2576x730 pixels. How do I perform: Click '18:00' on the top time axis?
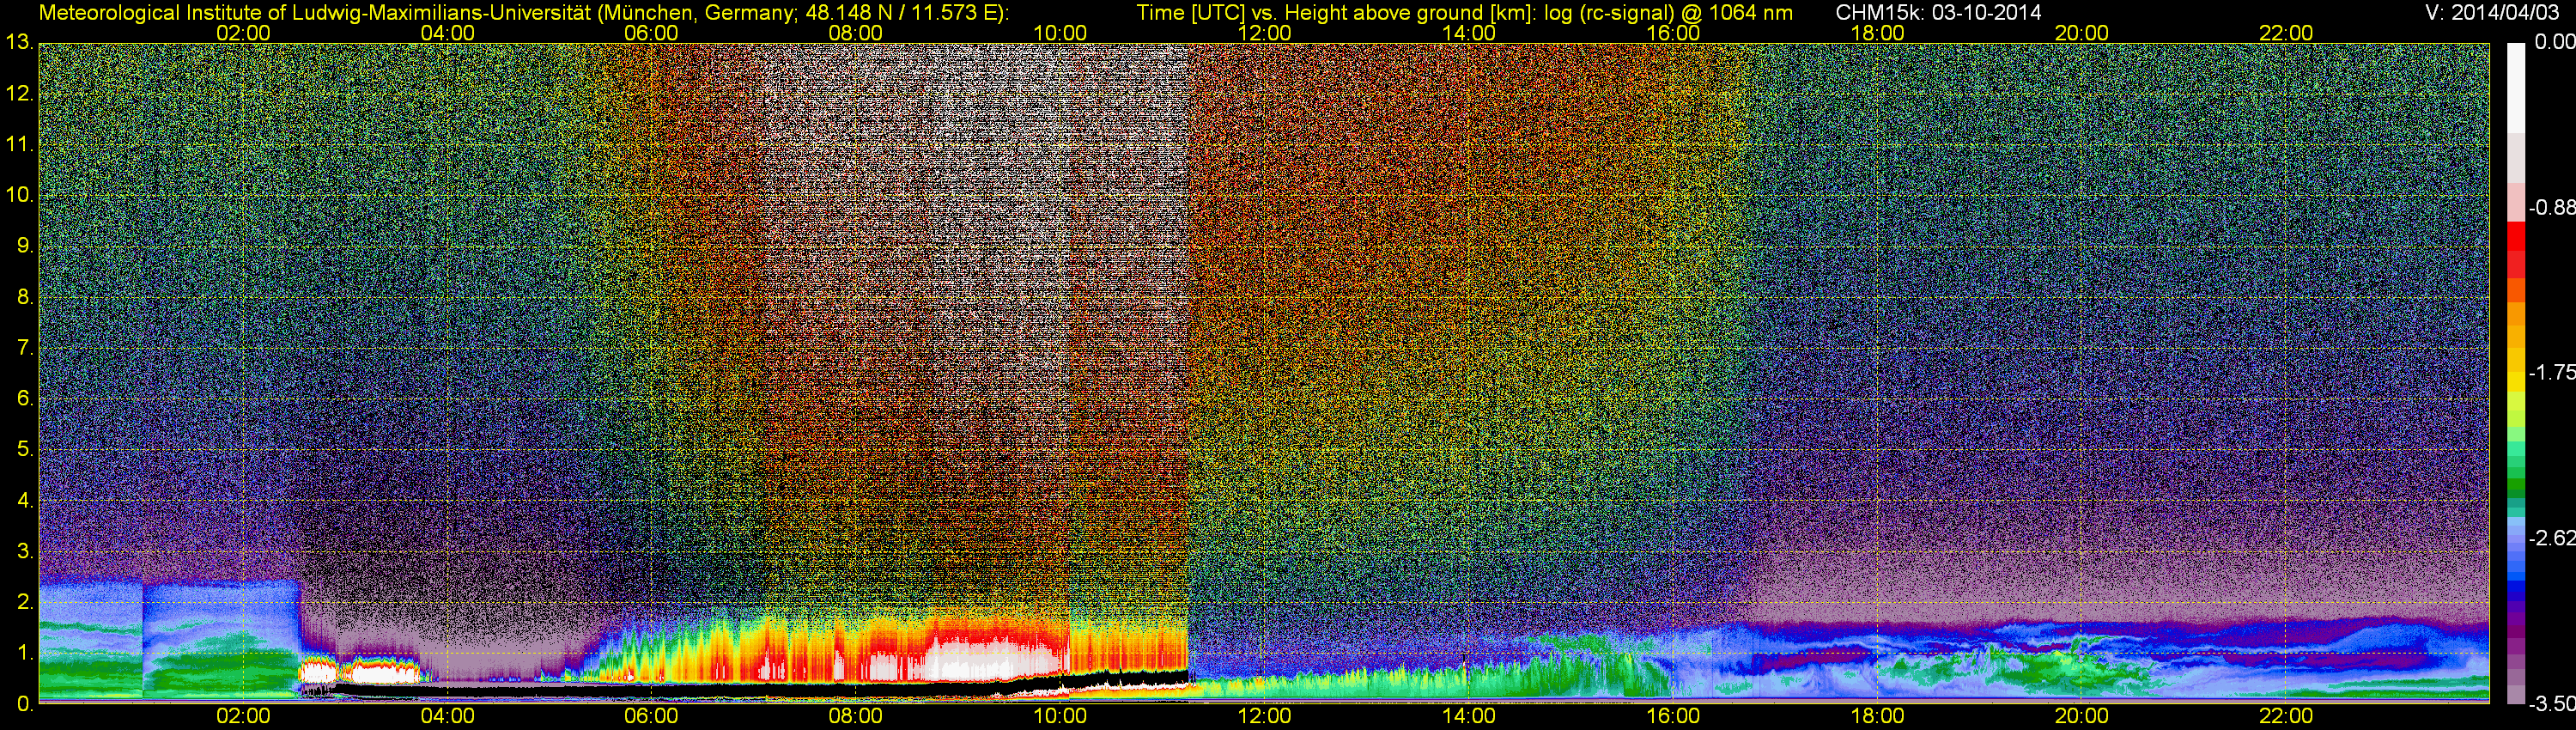click(1878, 33)
